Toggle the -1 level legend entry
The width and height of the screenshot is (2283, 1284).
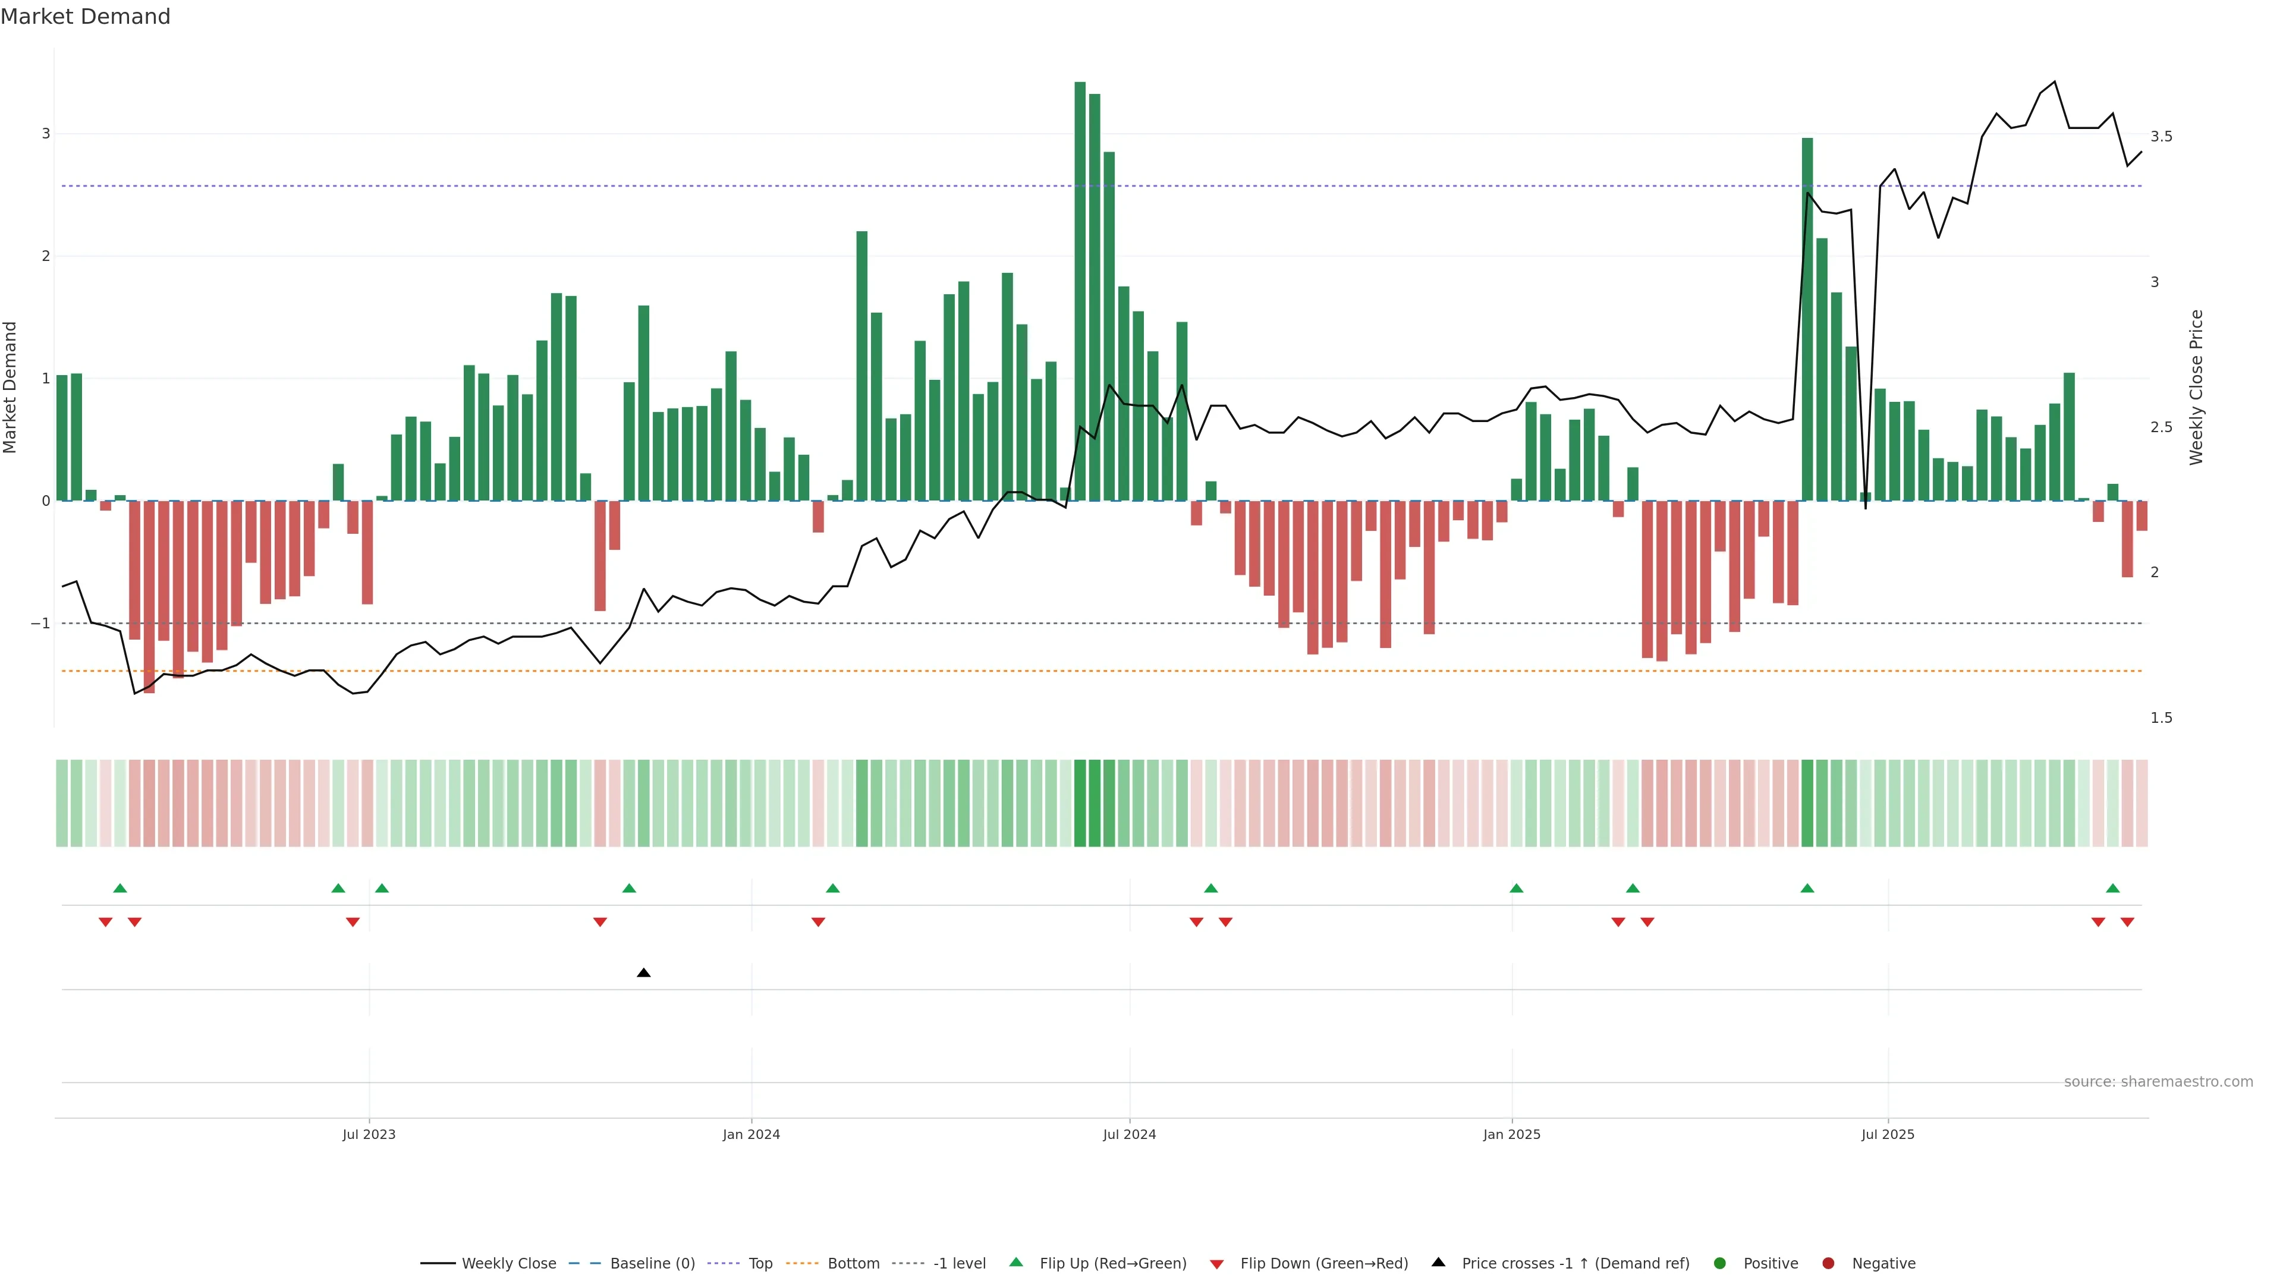point(959,1264)
